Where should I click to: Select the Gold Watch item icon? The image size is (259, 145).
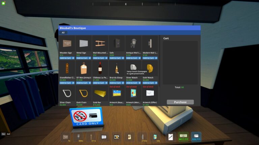150,68
